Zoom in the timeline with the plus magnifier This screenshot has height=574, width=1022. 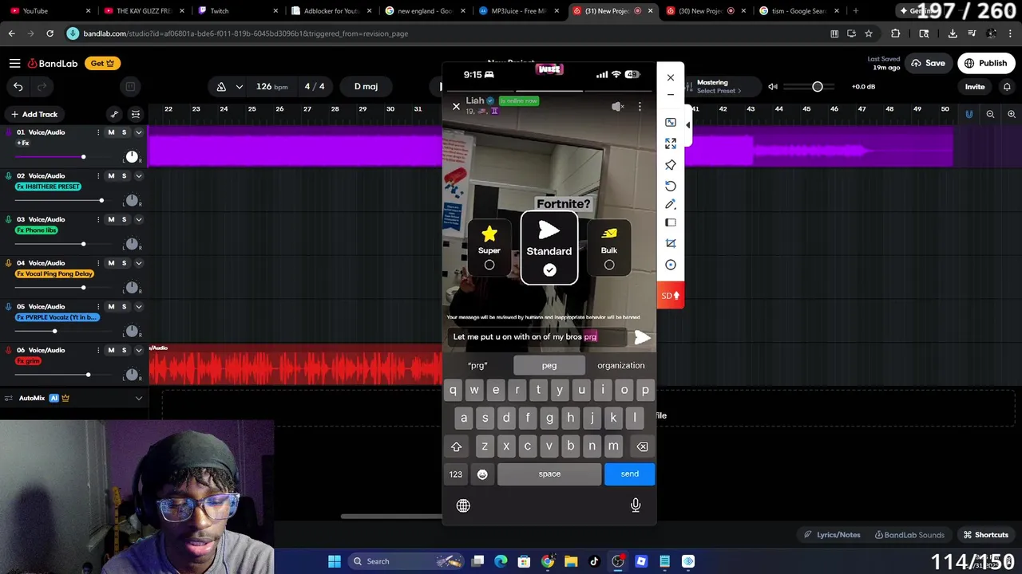point(1011,114)
